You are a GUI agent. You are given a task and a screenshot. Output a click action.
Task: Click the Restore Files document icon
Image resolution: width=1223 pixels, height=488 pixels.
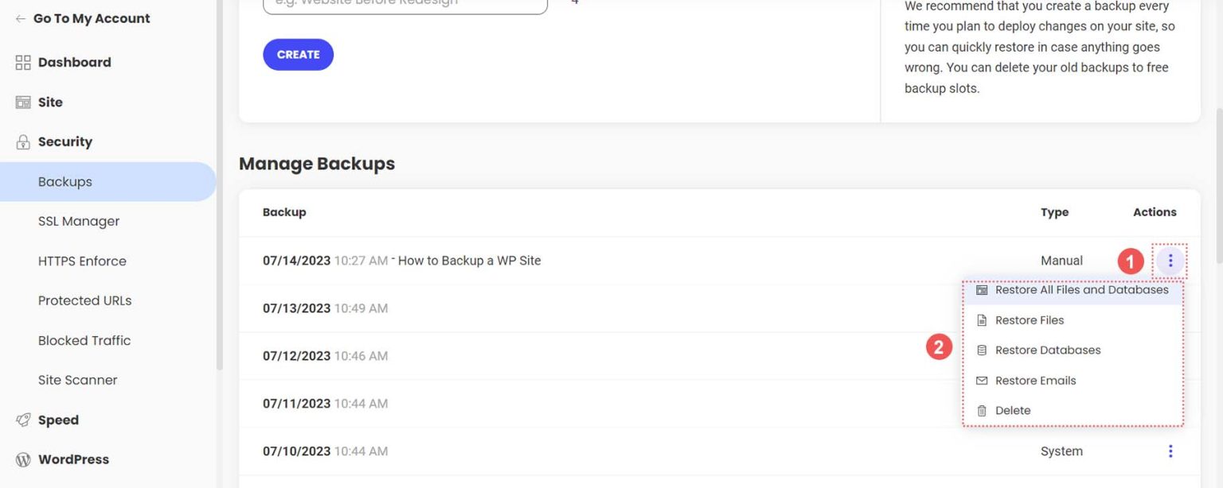tap(982, 320)
